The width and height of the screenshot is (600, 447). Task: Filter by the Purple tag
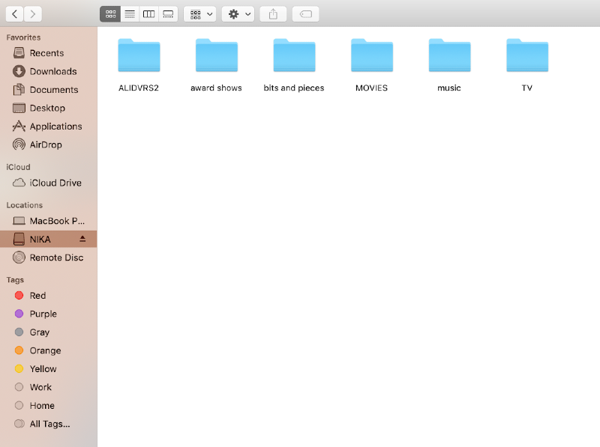click(x=49, y=314)
